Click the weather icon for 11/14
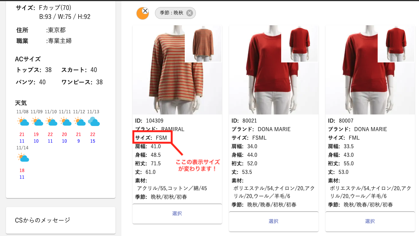 [x=23, y=158]
